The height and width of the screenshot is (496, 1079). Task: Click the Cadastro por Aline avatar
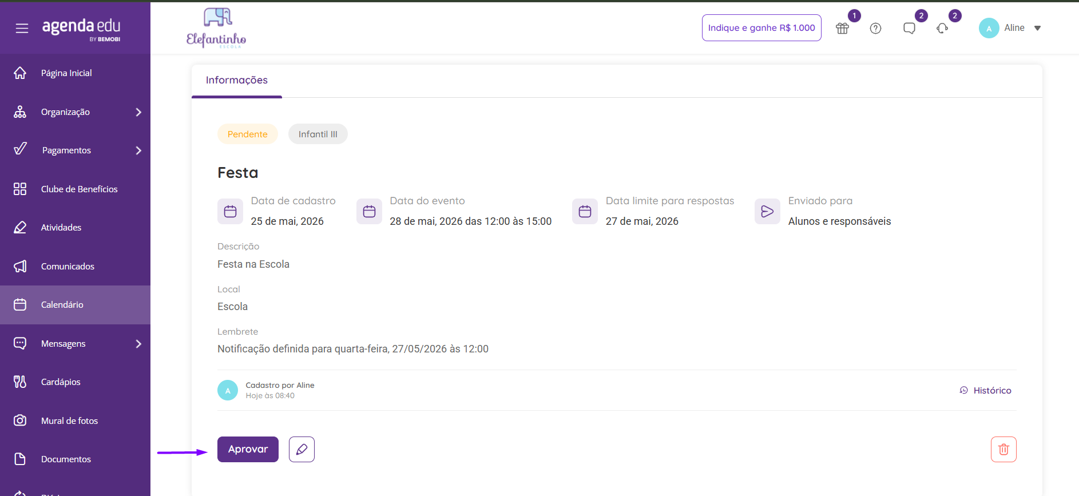pyautogui.click(x=228, y=390)
